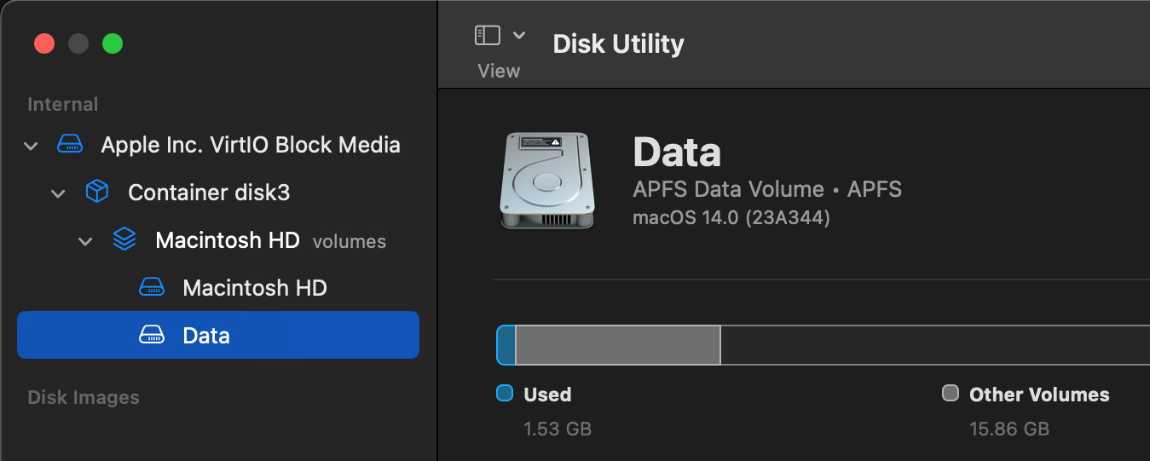Open the View options dropdown chevron
Image resolution: width=1150 pixels, height=461 pixels.
519,35
